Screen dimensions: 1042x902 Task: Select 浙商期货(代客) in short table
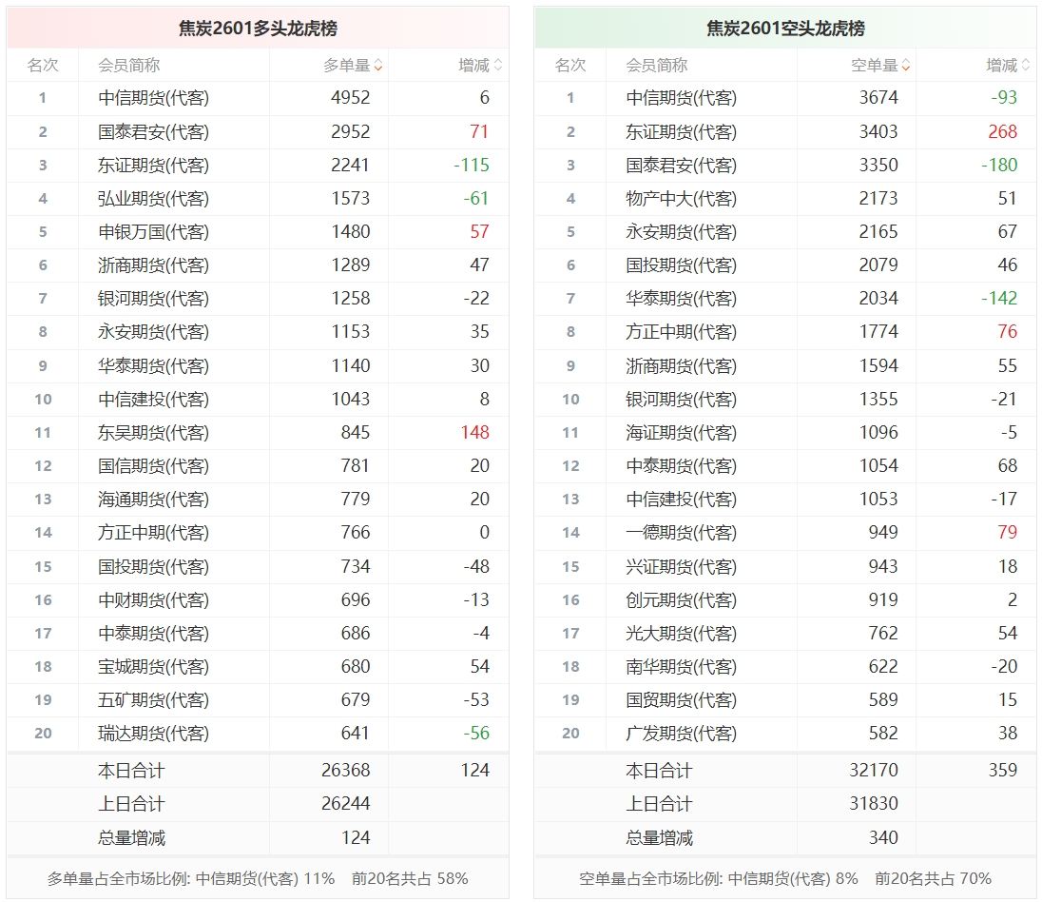click(681, 366)
